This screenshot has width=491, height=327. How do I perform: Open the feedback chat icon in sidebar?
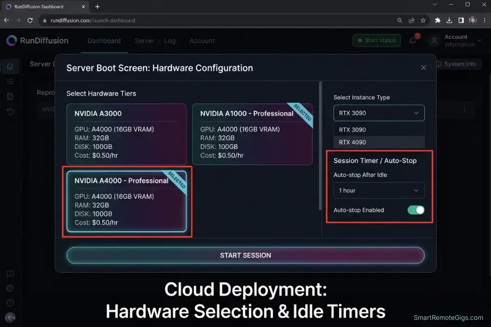coord(10,274)
